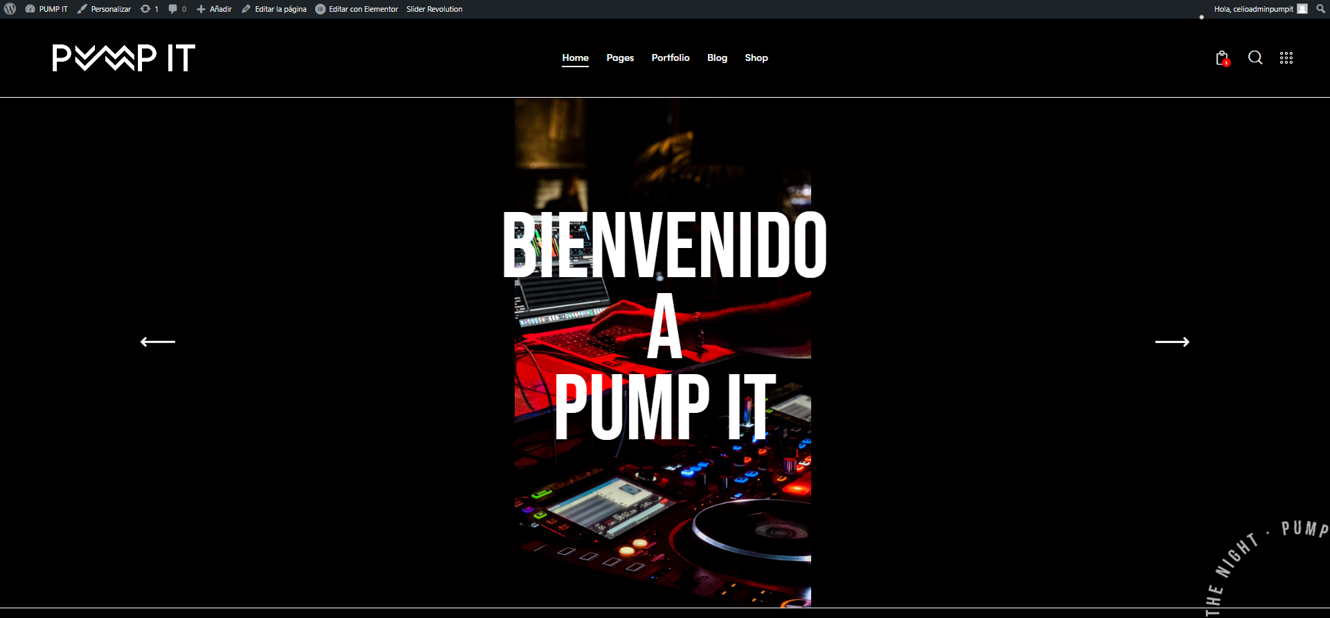The width and height of the screenshot is (1330, 618).
Task: Click the WordPress logo in admin bar
Action: pyautogui.click(x=10, y=9)
